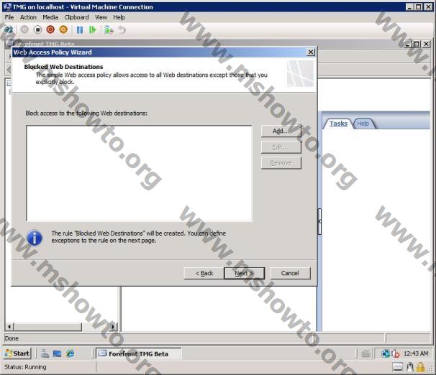Click the orange Save state toolbar icon
The image size is (436, 375).
pos(63,29)
